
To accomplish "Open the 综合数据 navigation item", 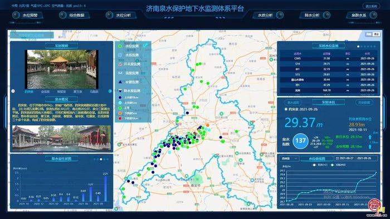I will pos(74,16).
